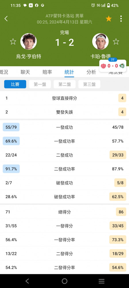Tap the Android home circle button
This screenshot has height=288, width=129.
[x=64, y=281]
